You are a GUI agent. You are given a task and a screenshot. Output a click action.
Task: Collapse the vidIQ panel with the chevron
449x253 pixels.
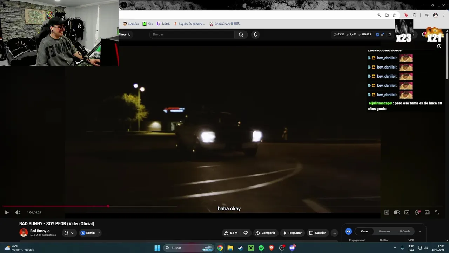pos(420,231)
